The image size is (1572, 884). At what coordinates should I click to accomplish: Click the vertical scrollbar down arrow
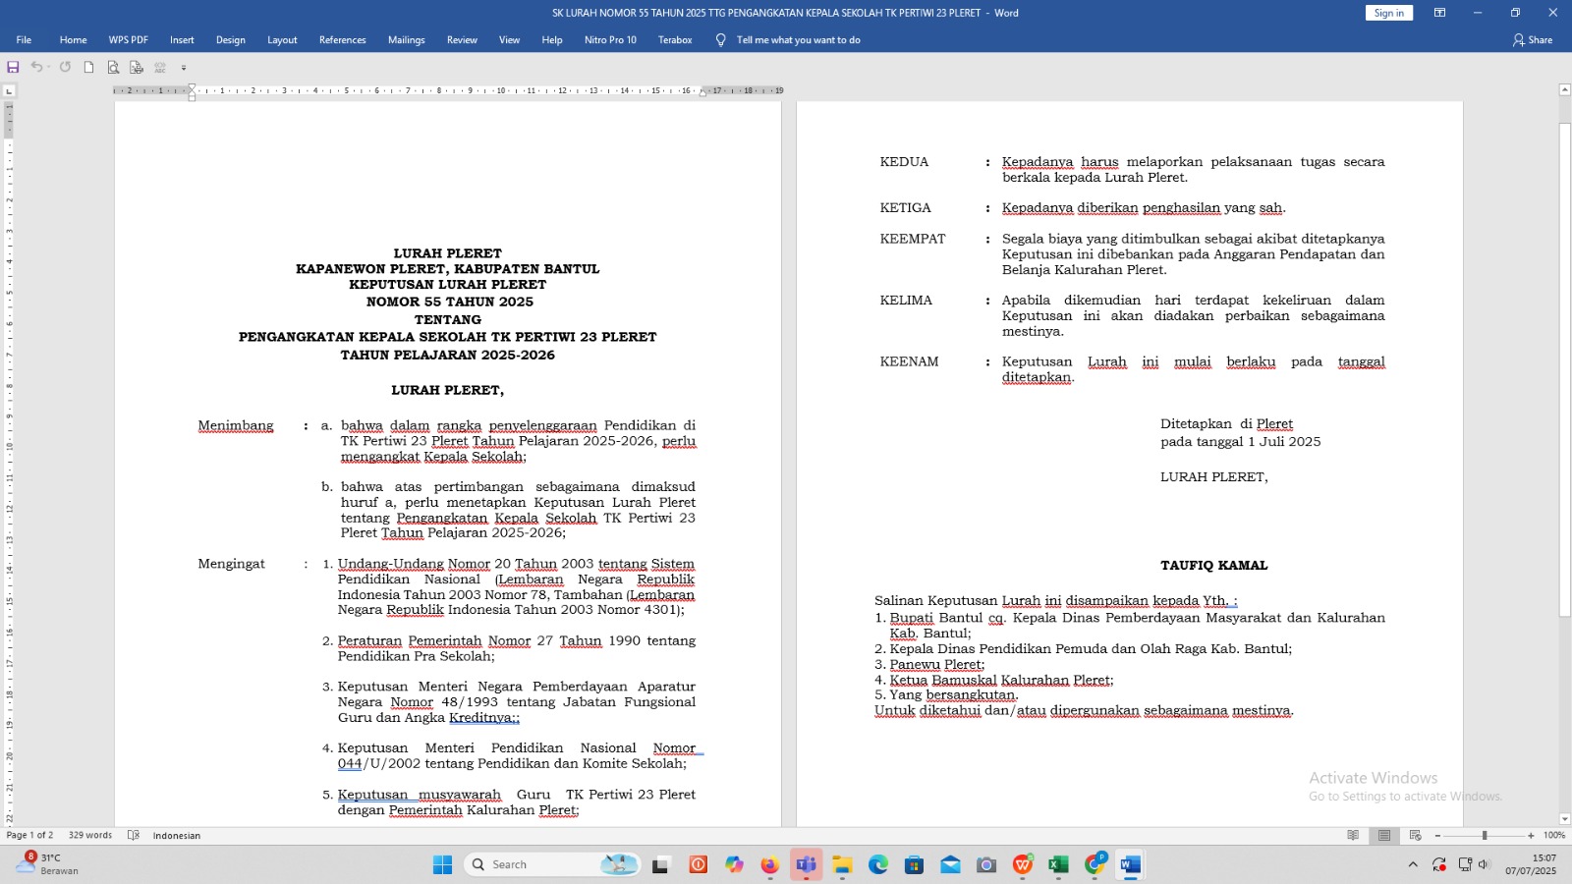(x=1565, y=819)
